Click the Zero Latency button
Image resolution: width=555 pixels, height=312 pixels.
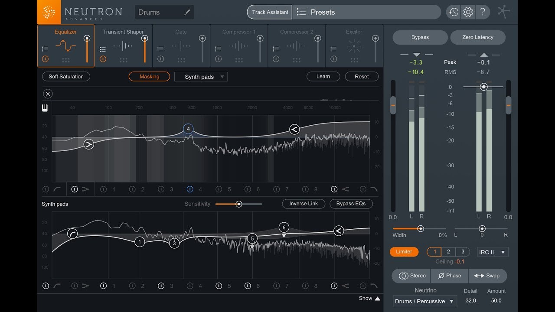(x=478, y=37)
